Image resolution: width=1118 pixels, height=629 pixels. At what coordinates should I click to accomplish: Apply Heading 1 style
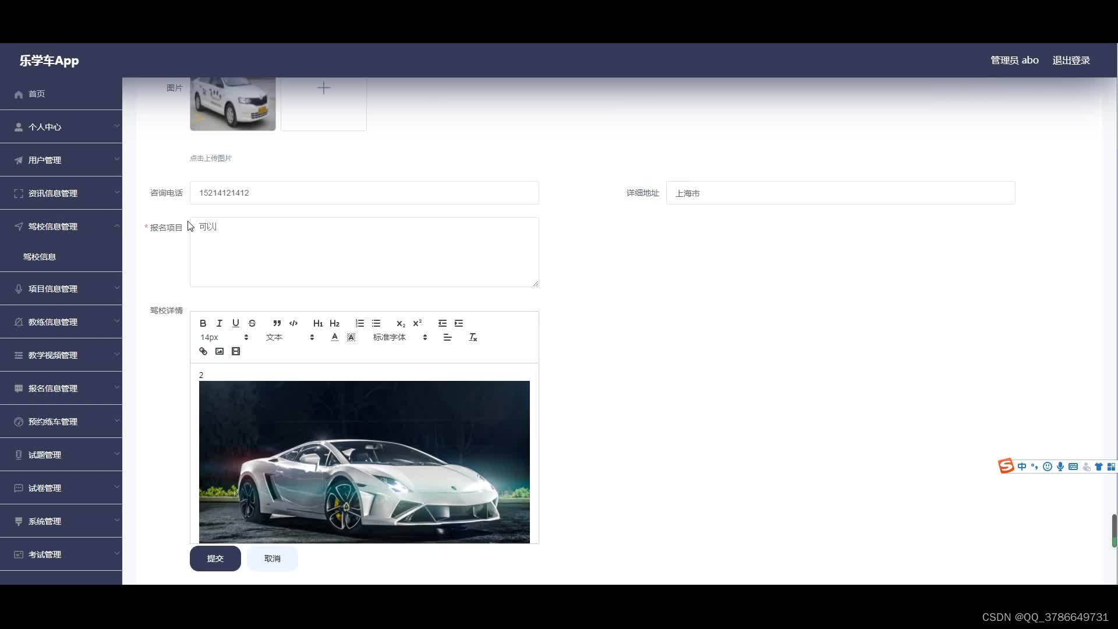pos(317,323)
